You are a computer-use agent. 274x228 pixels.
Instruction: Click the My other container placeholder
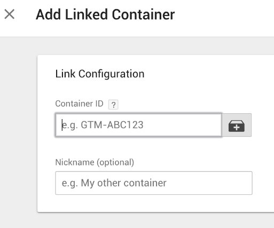(114, 183)
